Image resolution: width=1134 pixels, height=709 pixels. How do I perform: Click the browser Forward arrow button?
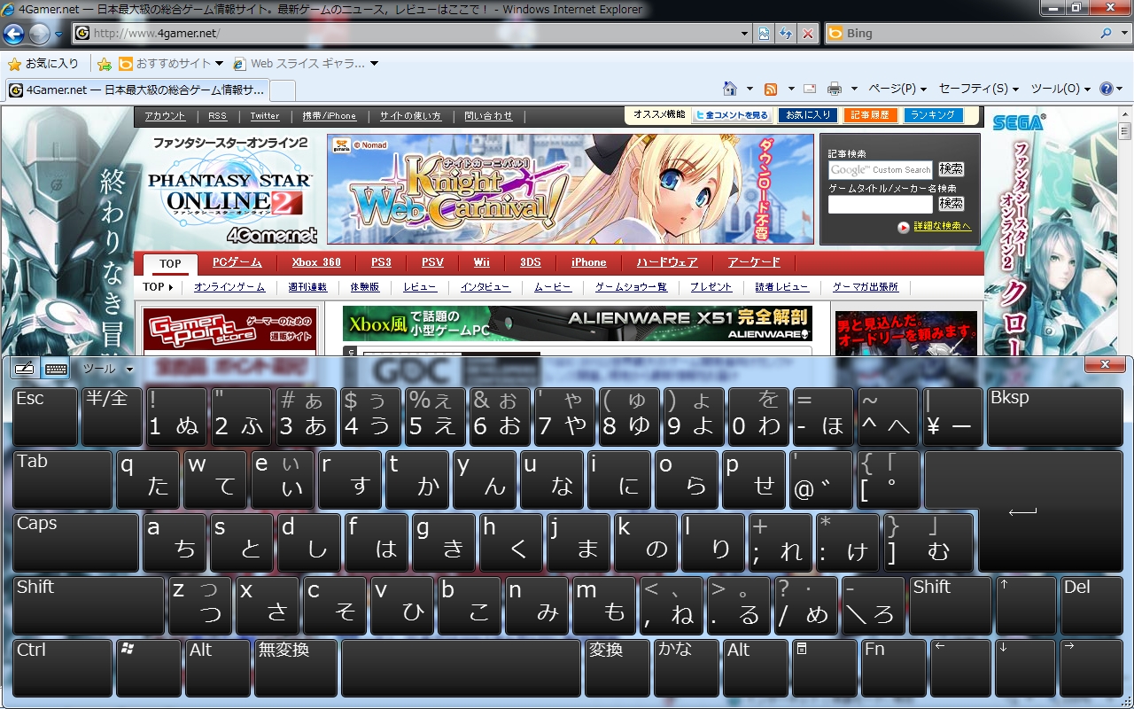[x=39, y=35]
